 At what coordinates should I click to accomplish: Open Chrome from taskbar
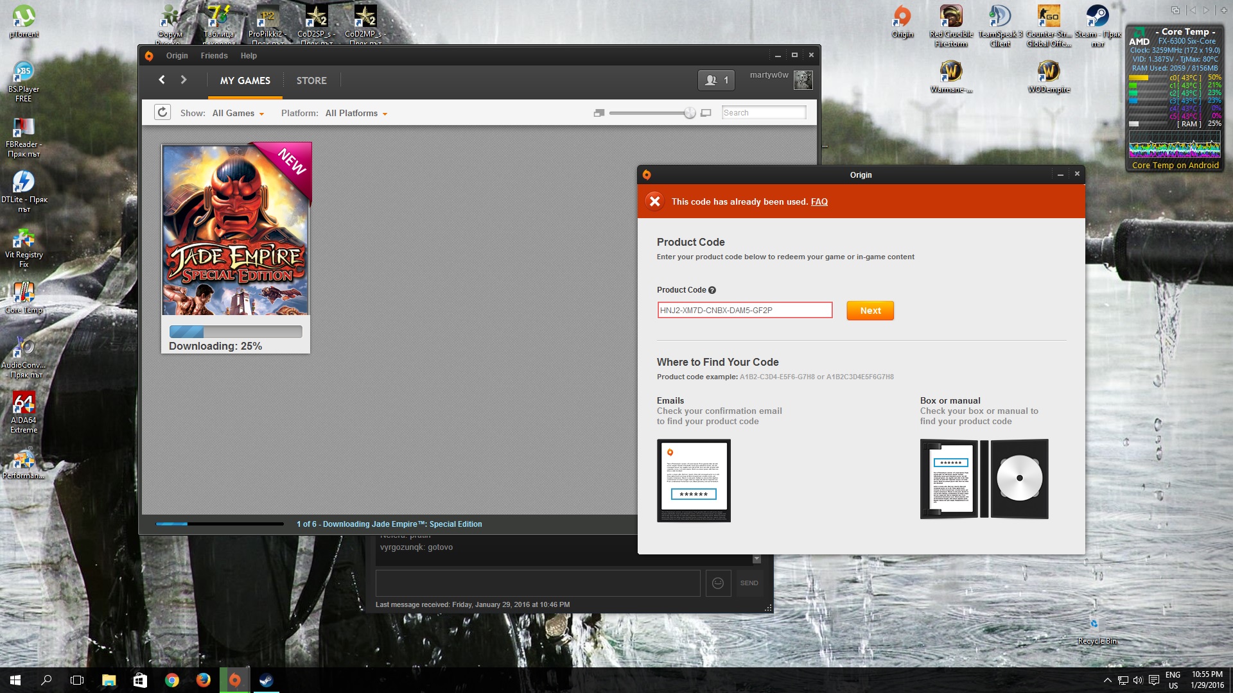171,680
